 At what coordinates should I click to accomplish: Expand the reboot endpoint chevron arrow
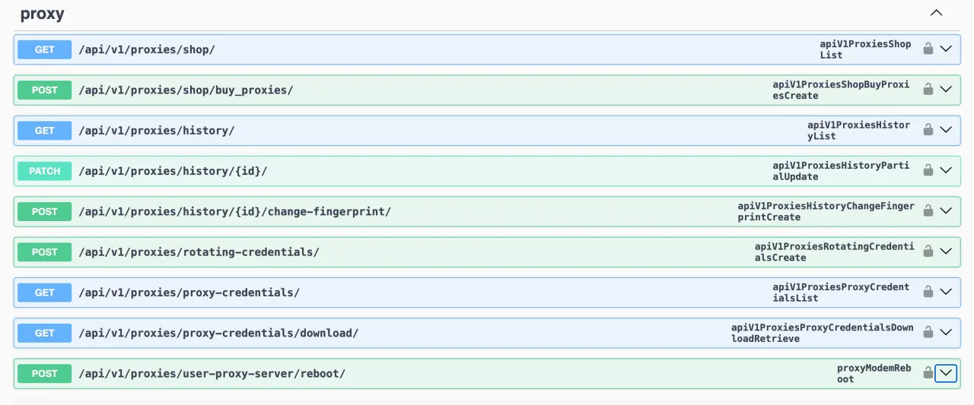tap(946, 373)
